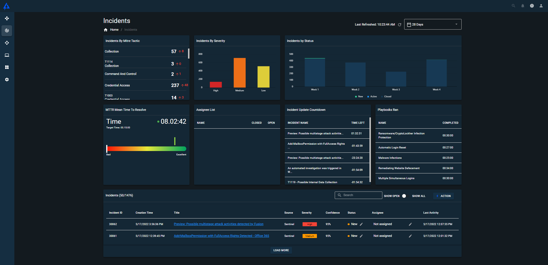Click the refresh icon beside Last Refreshed
The image size is (548, 265).
click(399, 25)
